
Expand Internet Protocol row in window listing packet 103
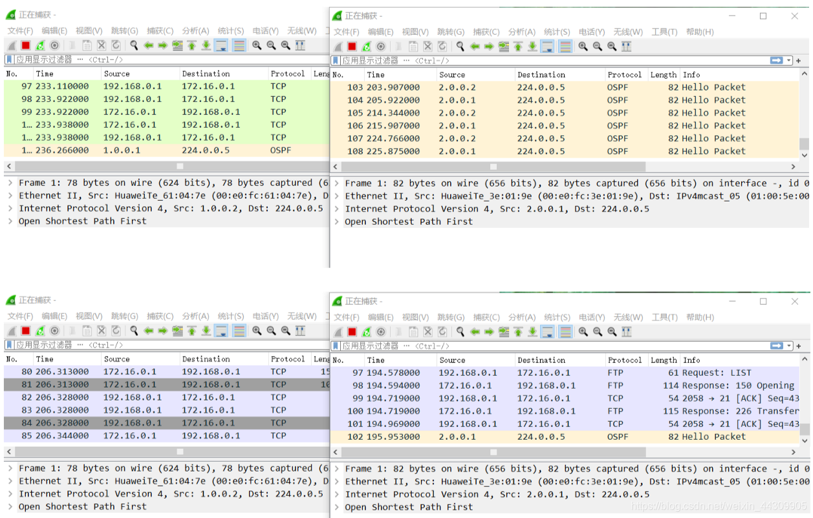click(336, 209)
